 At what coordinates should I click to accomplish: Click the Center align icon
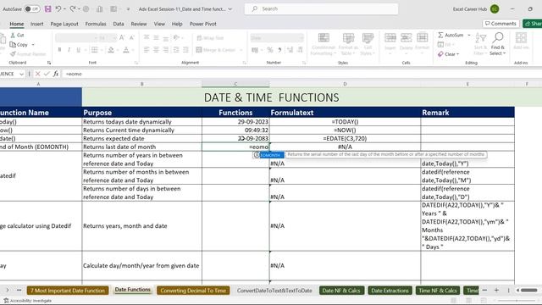pos(156,50)
